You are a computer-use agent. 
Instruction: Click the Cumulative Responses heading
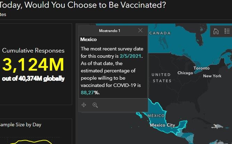33,51
